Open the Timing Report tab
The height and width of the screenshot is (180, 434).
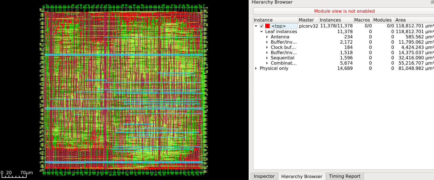pyautogui.click(x=344, y=176)
